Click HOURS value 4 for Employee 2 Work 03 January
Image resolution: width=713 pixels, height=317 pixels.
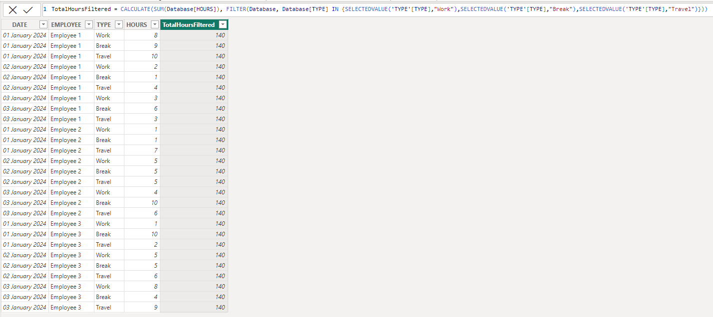(142, 192)
